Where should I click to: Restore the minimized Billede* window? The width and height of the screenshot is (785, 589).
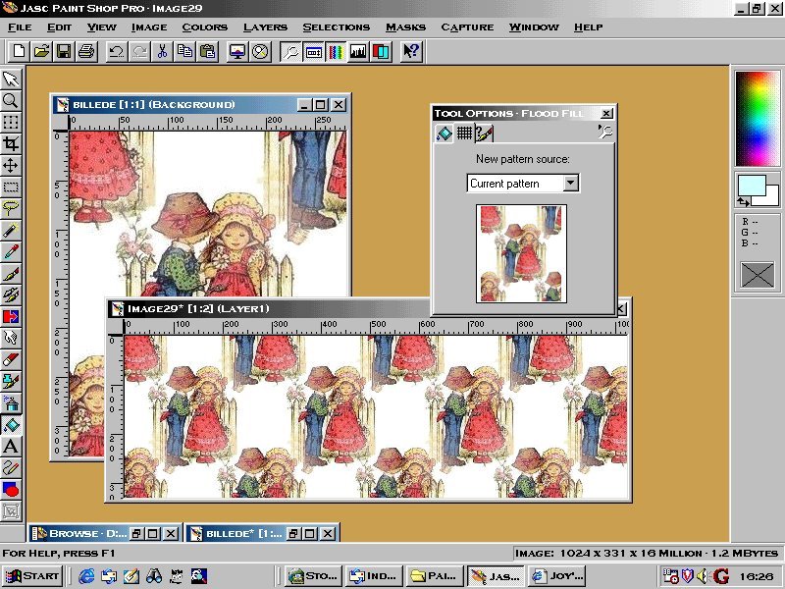click(294, 533)
